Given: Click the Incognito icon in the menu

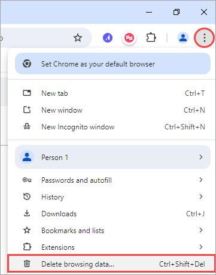Looking at the screenshot, I should 27,126.
